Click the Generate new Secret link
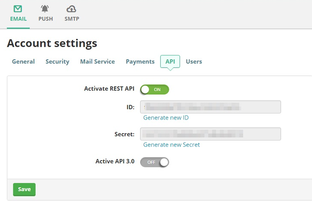The height and width of the screenshot is (201, 312). point(171,145)
